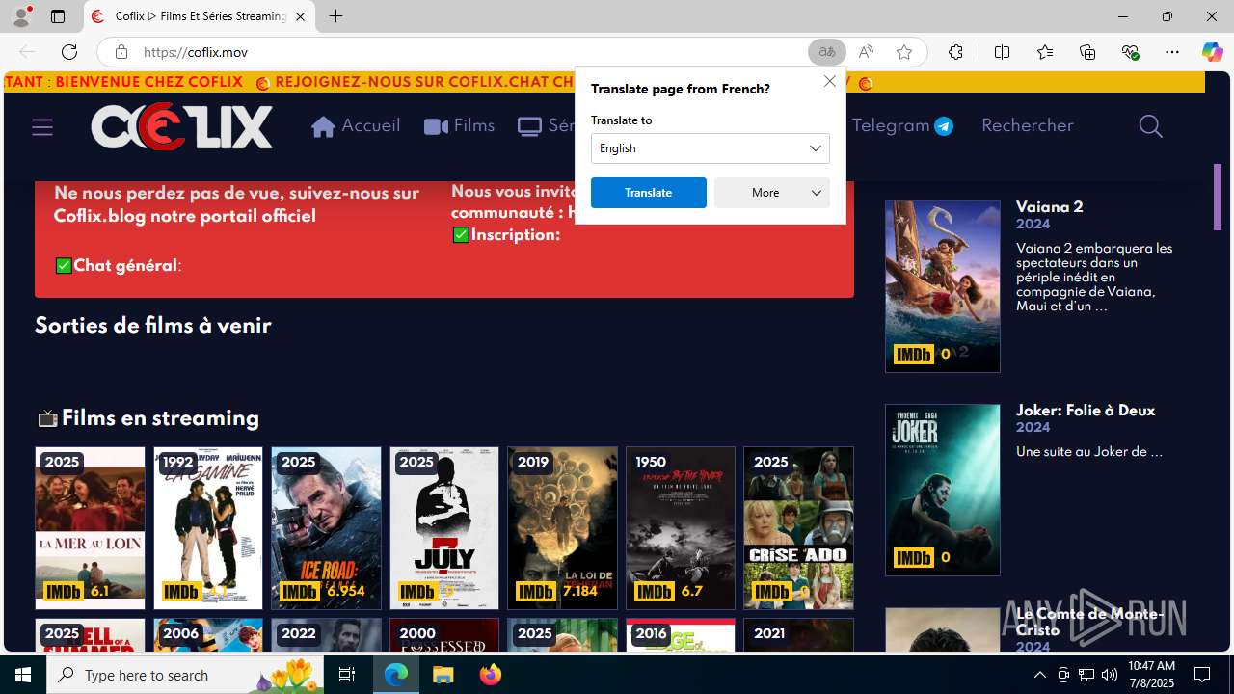The height and width of the screenshot is (694, 1234).
Task: Open the Ice Road movie poster
Action: point(326,528)
